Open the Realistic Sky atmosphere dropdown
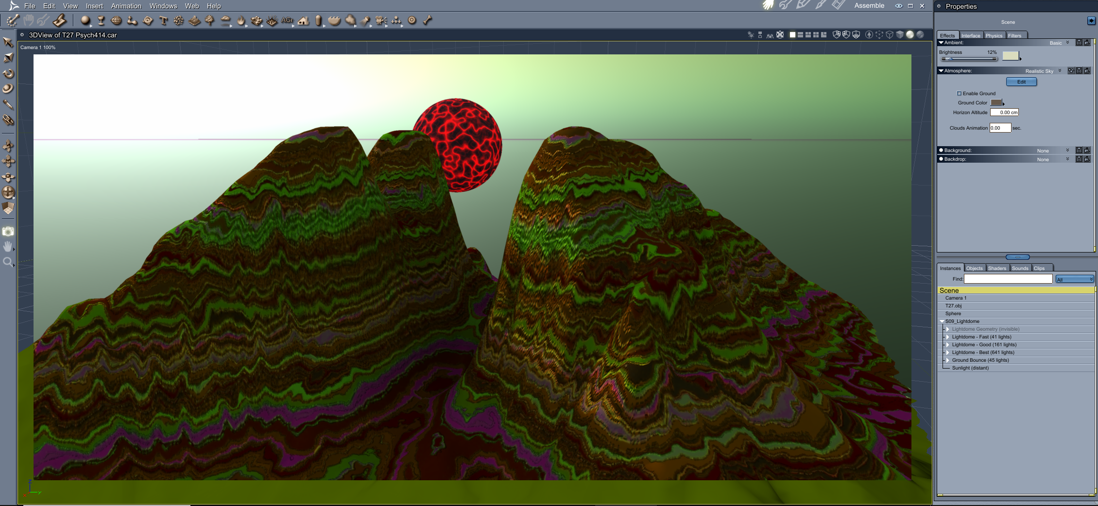The width and height of the screenshot is (1098, 506). (x=1044, y=71)
